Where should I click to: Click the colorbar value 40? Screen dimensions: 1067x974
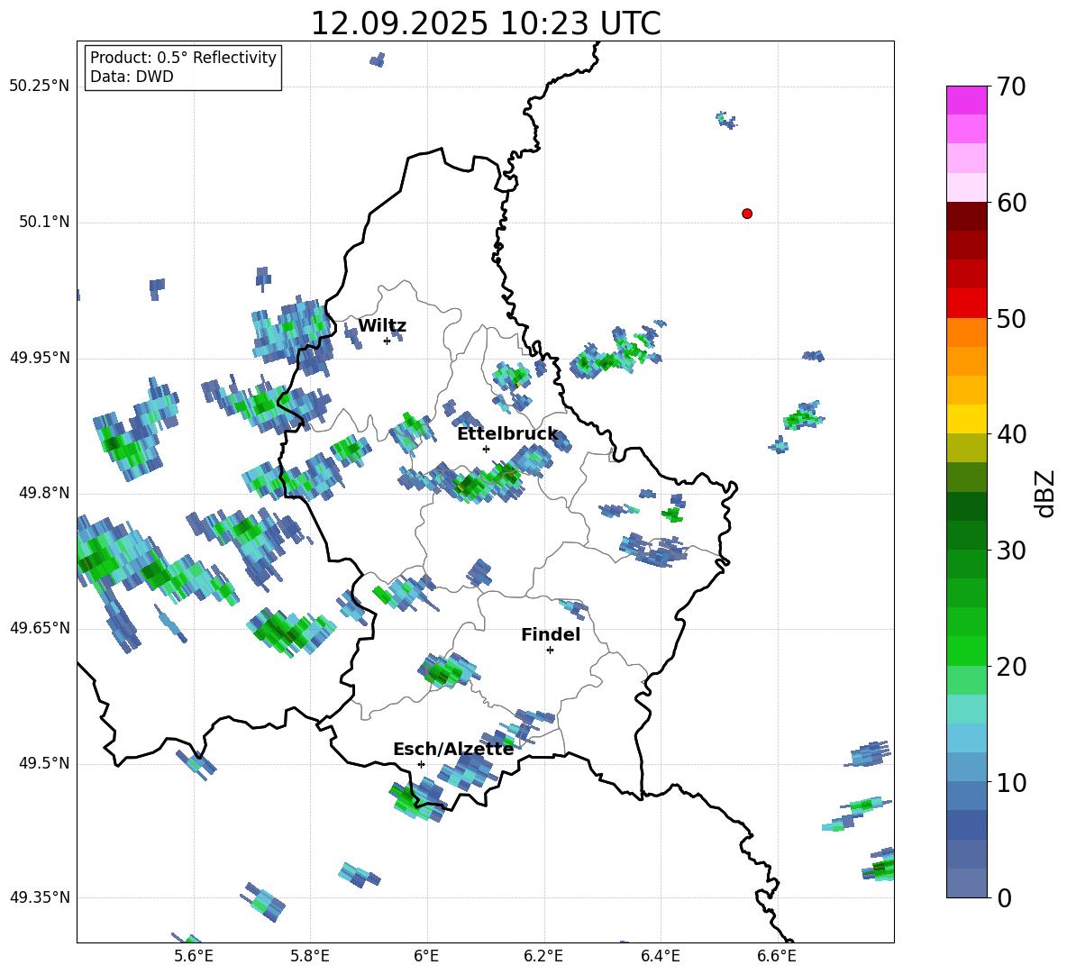click(1011, 434)
